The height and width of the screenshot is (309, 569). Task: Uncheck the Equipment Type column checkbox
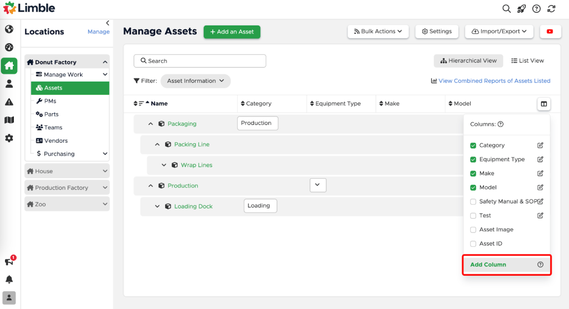pos(473,159)
